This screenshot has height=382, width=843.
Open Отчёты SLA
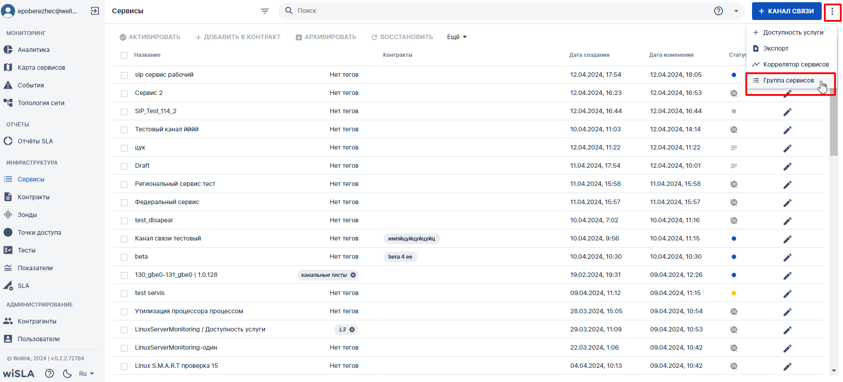[x=35, y=141]
